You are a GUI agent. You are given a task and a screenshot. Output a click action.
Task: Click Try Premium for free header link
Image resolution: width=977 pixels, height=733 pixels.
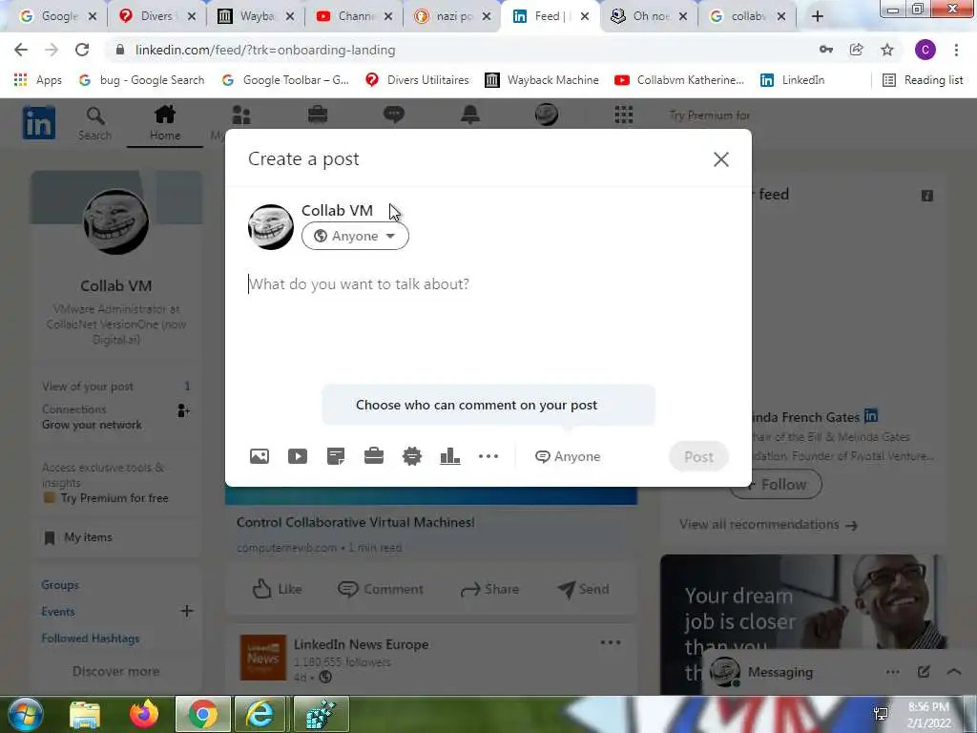[x=709, y=115]
